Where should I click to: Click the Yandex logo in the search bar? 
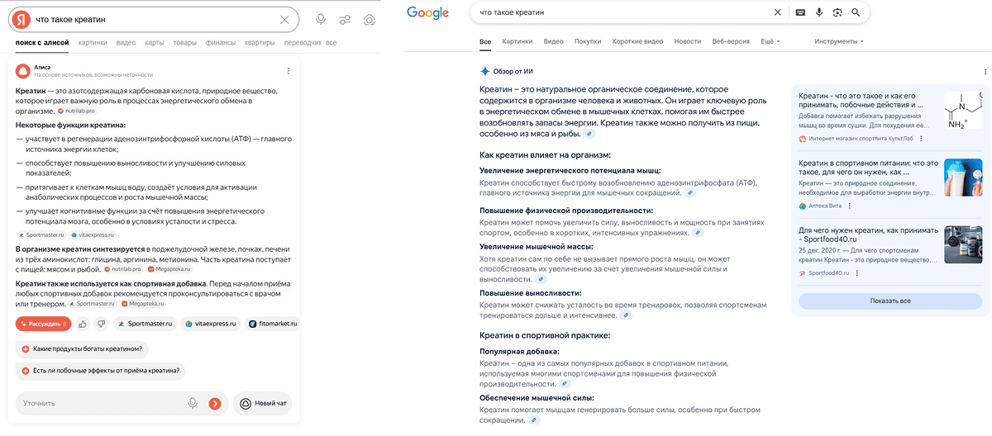(x=23, y=19)
